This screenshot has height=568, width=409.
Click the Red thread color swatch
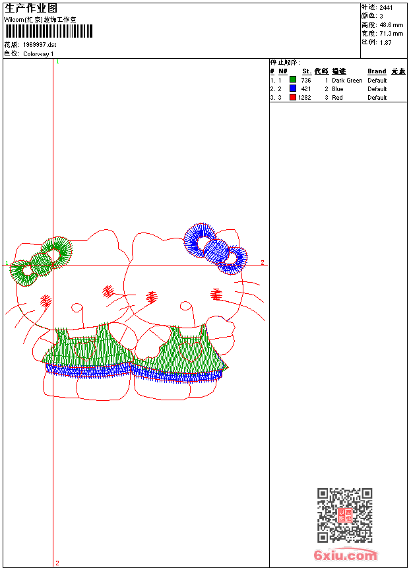click(x=293, y=97)
